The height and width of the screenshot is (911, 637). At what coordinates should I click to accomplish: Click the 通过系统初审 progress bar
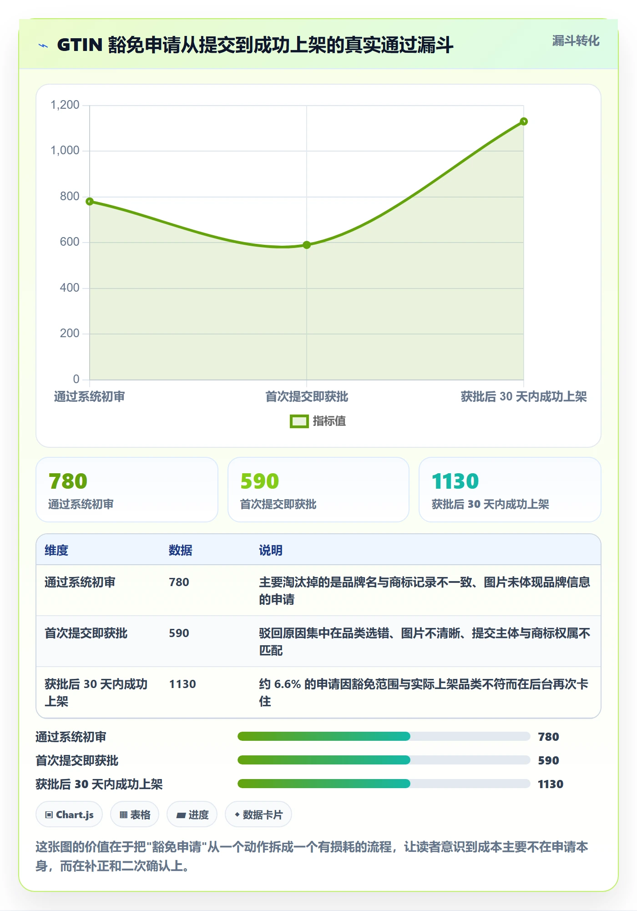click(384, 736)
